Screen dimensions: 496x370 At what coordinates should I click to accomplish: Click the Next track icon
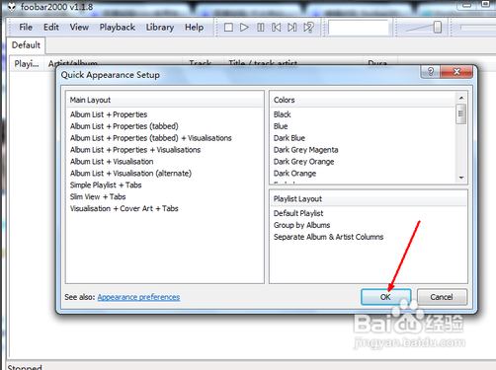pos(292,28)
